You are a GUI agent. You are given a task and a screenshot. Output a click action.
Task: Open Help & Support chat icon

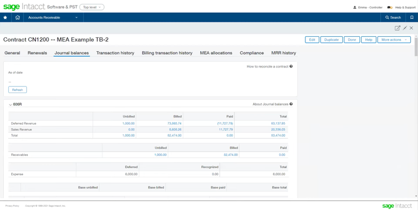[390, 7]
